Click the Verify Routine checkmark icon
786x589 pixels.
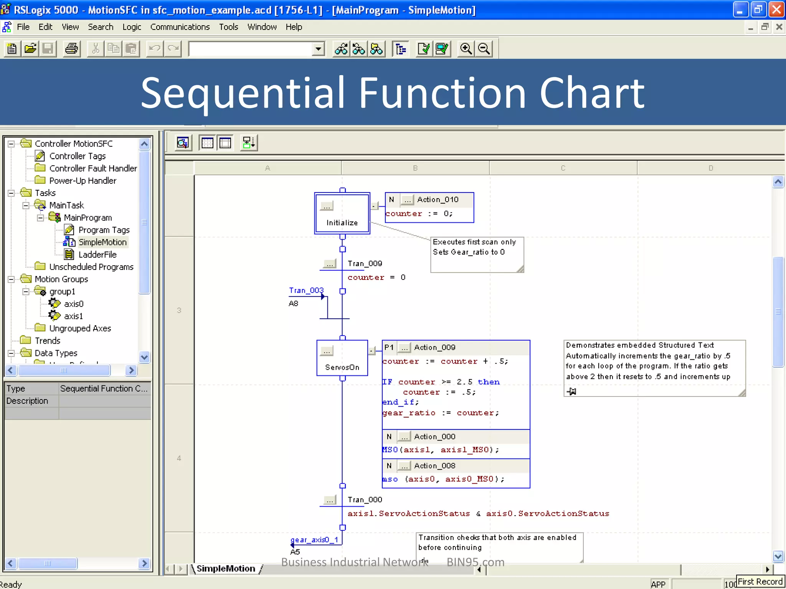pyautogui.click(x=424, y=49)
